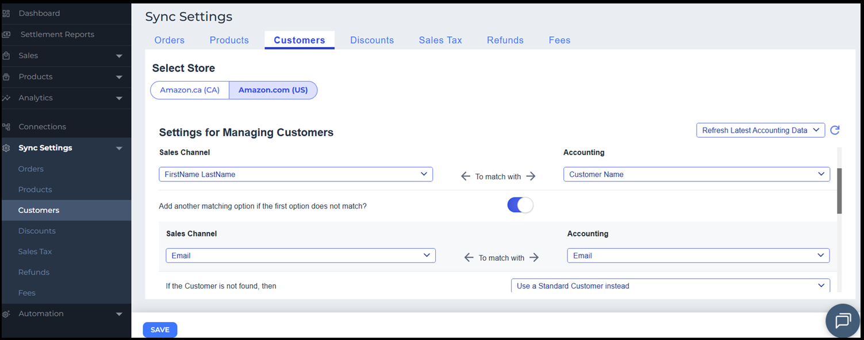Screen dimensions: 864x340
Task: Click the vertical scrollbar in settings panel
Action: click(839, 191)
